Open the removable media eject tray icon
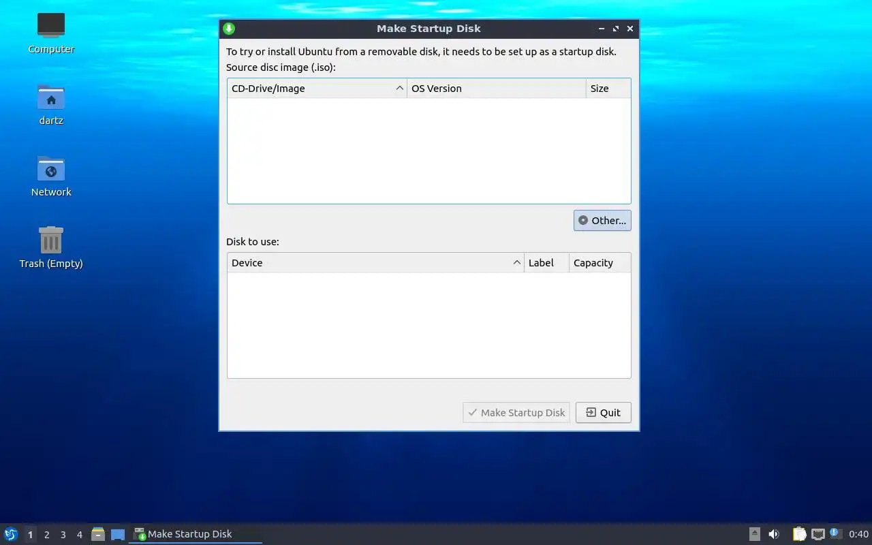 755,534
